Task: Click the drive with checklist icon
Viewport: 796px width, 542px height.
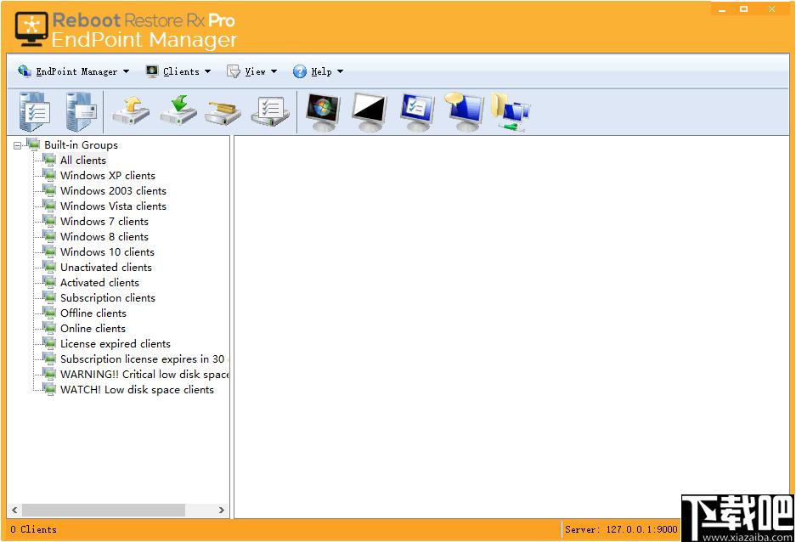Action: 271,111
